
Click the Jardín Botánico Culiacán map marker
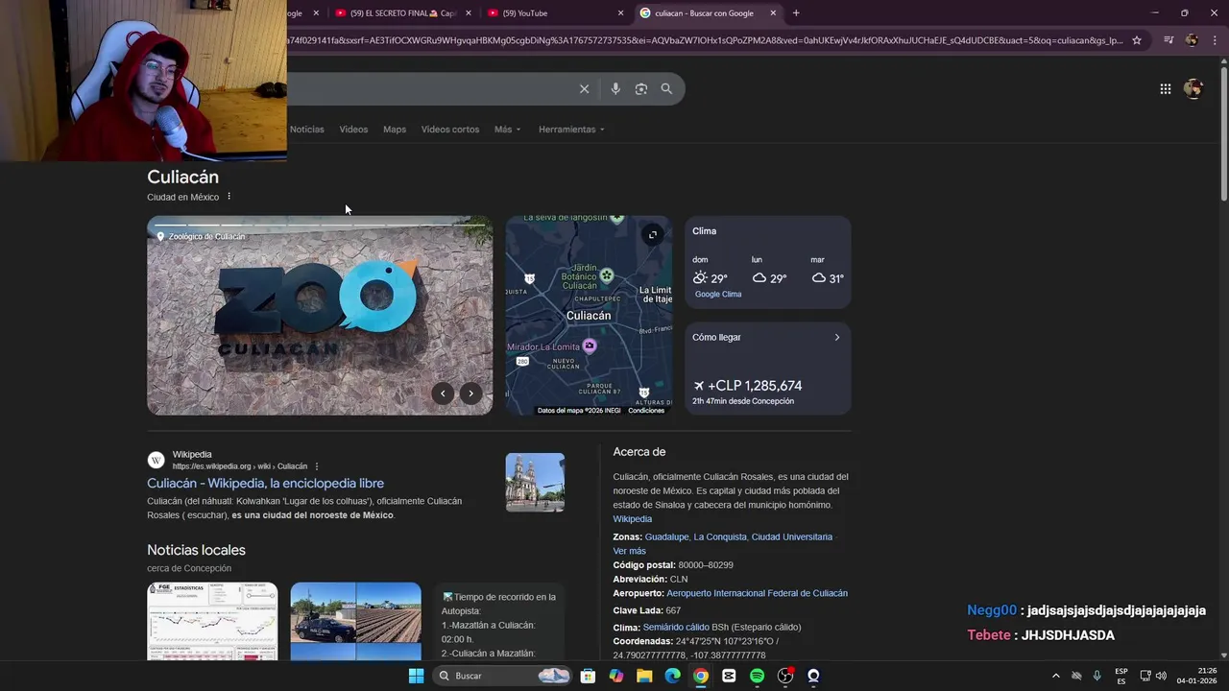[607, 276]
